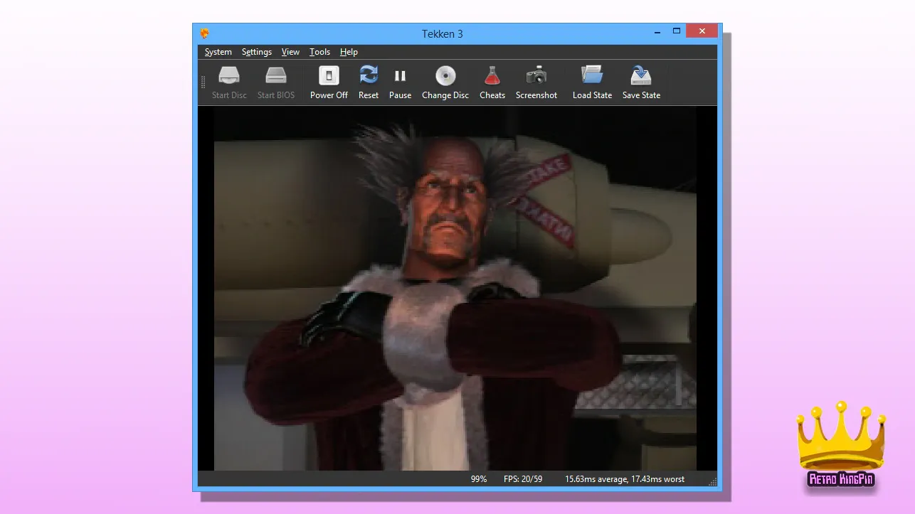The image size is (915, 514).
Task: Pause emulation with the Pause icon
Action: coord(400,82)
